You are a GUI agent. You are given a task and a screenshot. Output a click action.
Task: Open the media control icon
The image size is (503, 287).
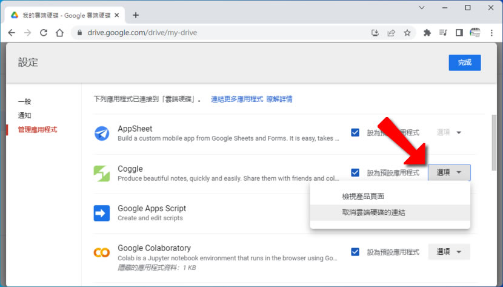443,33
